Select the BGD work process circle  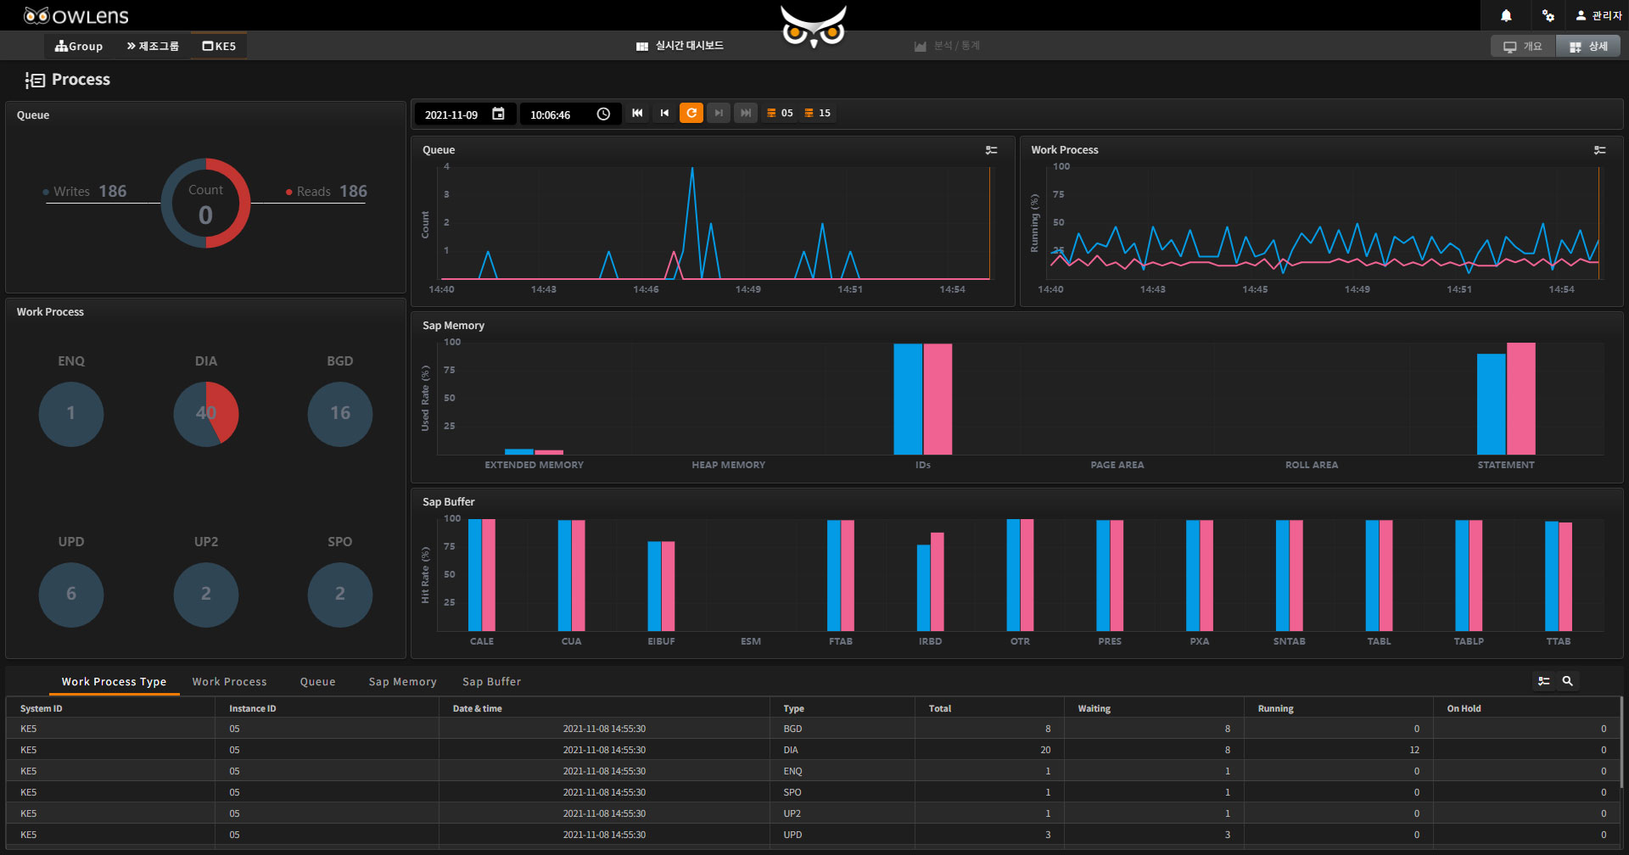pos(340,414)
